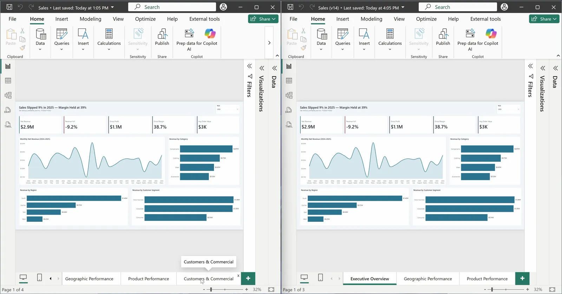Open the Calculations dropdown in left Sales window
The height and width of the screenshot is (294, 562).
[109, 49]
